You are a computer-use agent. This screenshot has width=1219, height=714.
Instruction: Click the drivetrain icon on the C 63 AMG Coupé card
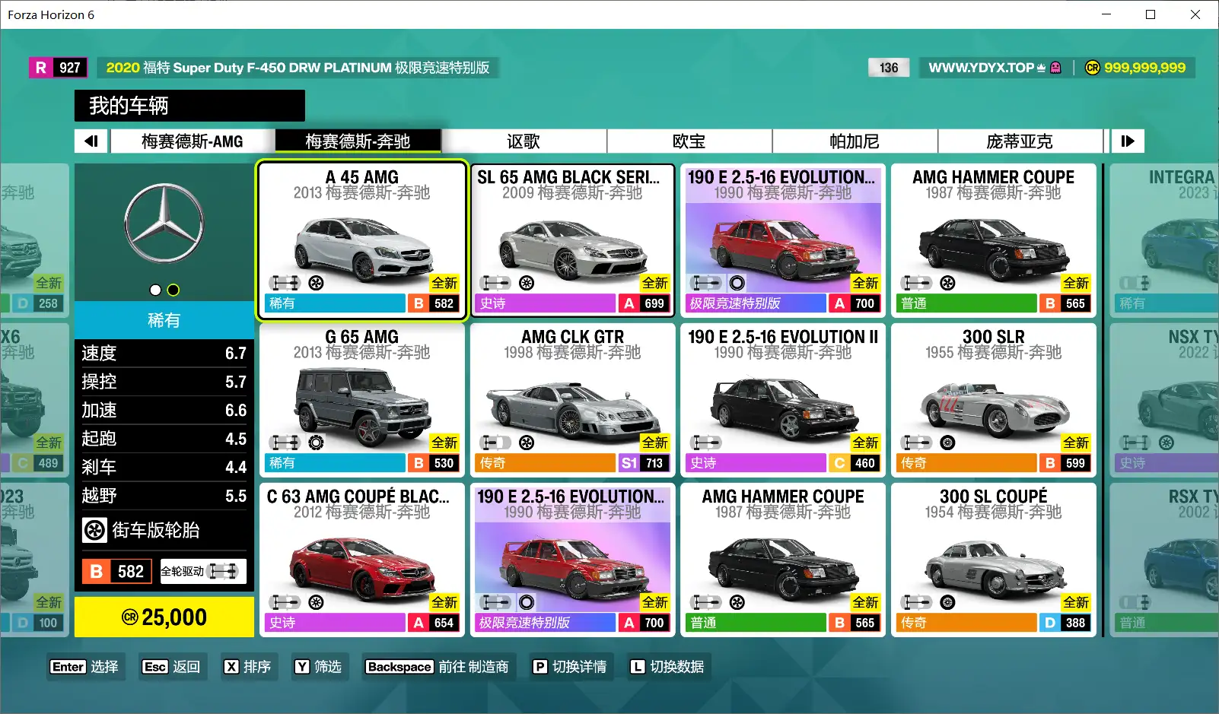[285, 602]
